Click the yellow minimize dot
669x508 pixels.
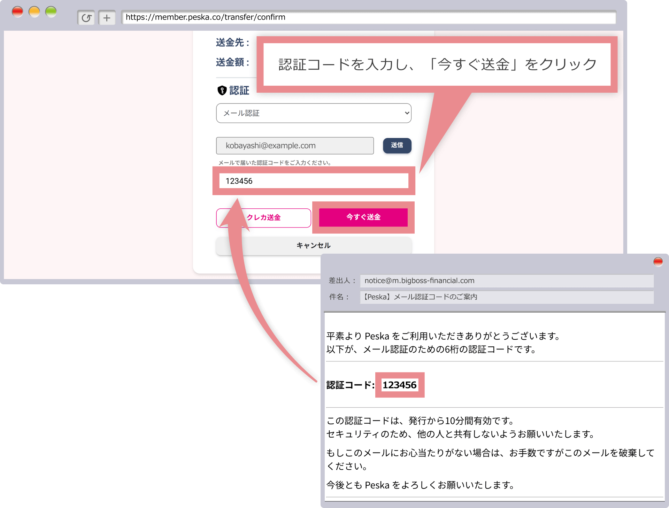click(x=34, y=12)
